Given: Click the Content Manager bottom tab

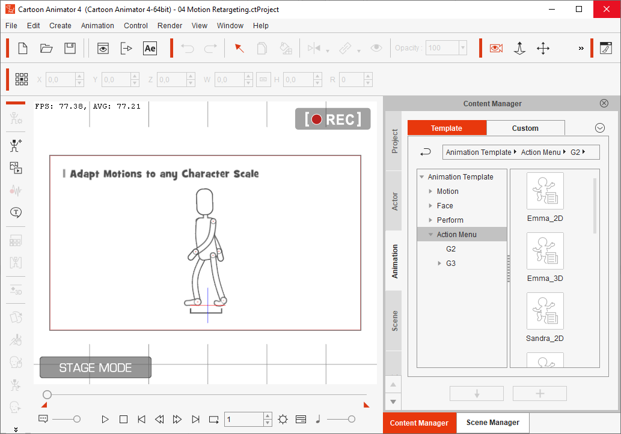Looking at the screenshot, I should tap(420, 423).
